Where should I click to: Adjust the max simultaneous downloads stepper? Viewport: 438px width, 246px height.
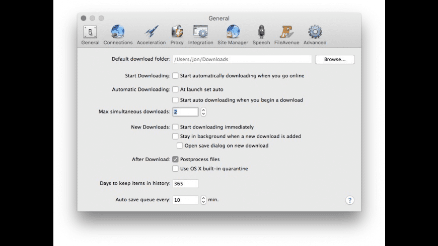[x=203, y=112]
